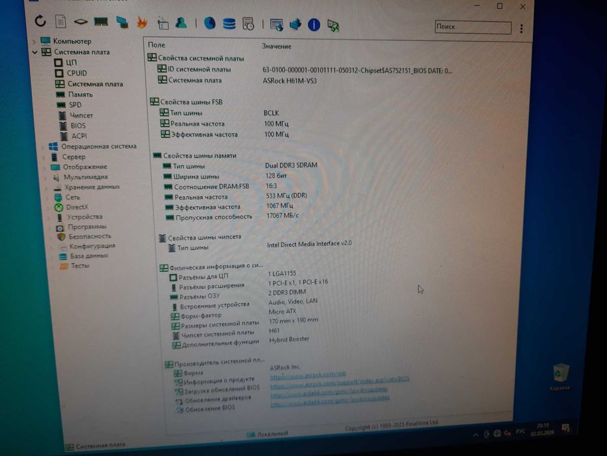607x456 pixels.
Task: Select DirectX in the tree
Action: tap(72, 207)
